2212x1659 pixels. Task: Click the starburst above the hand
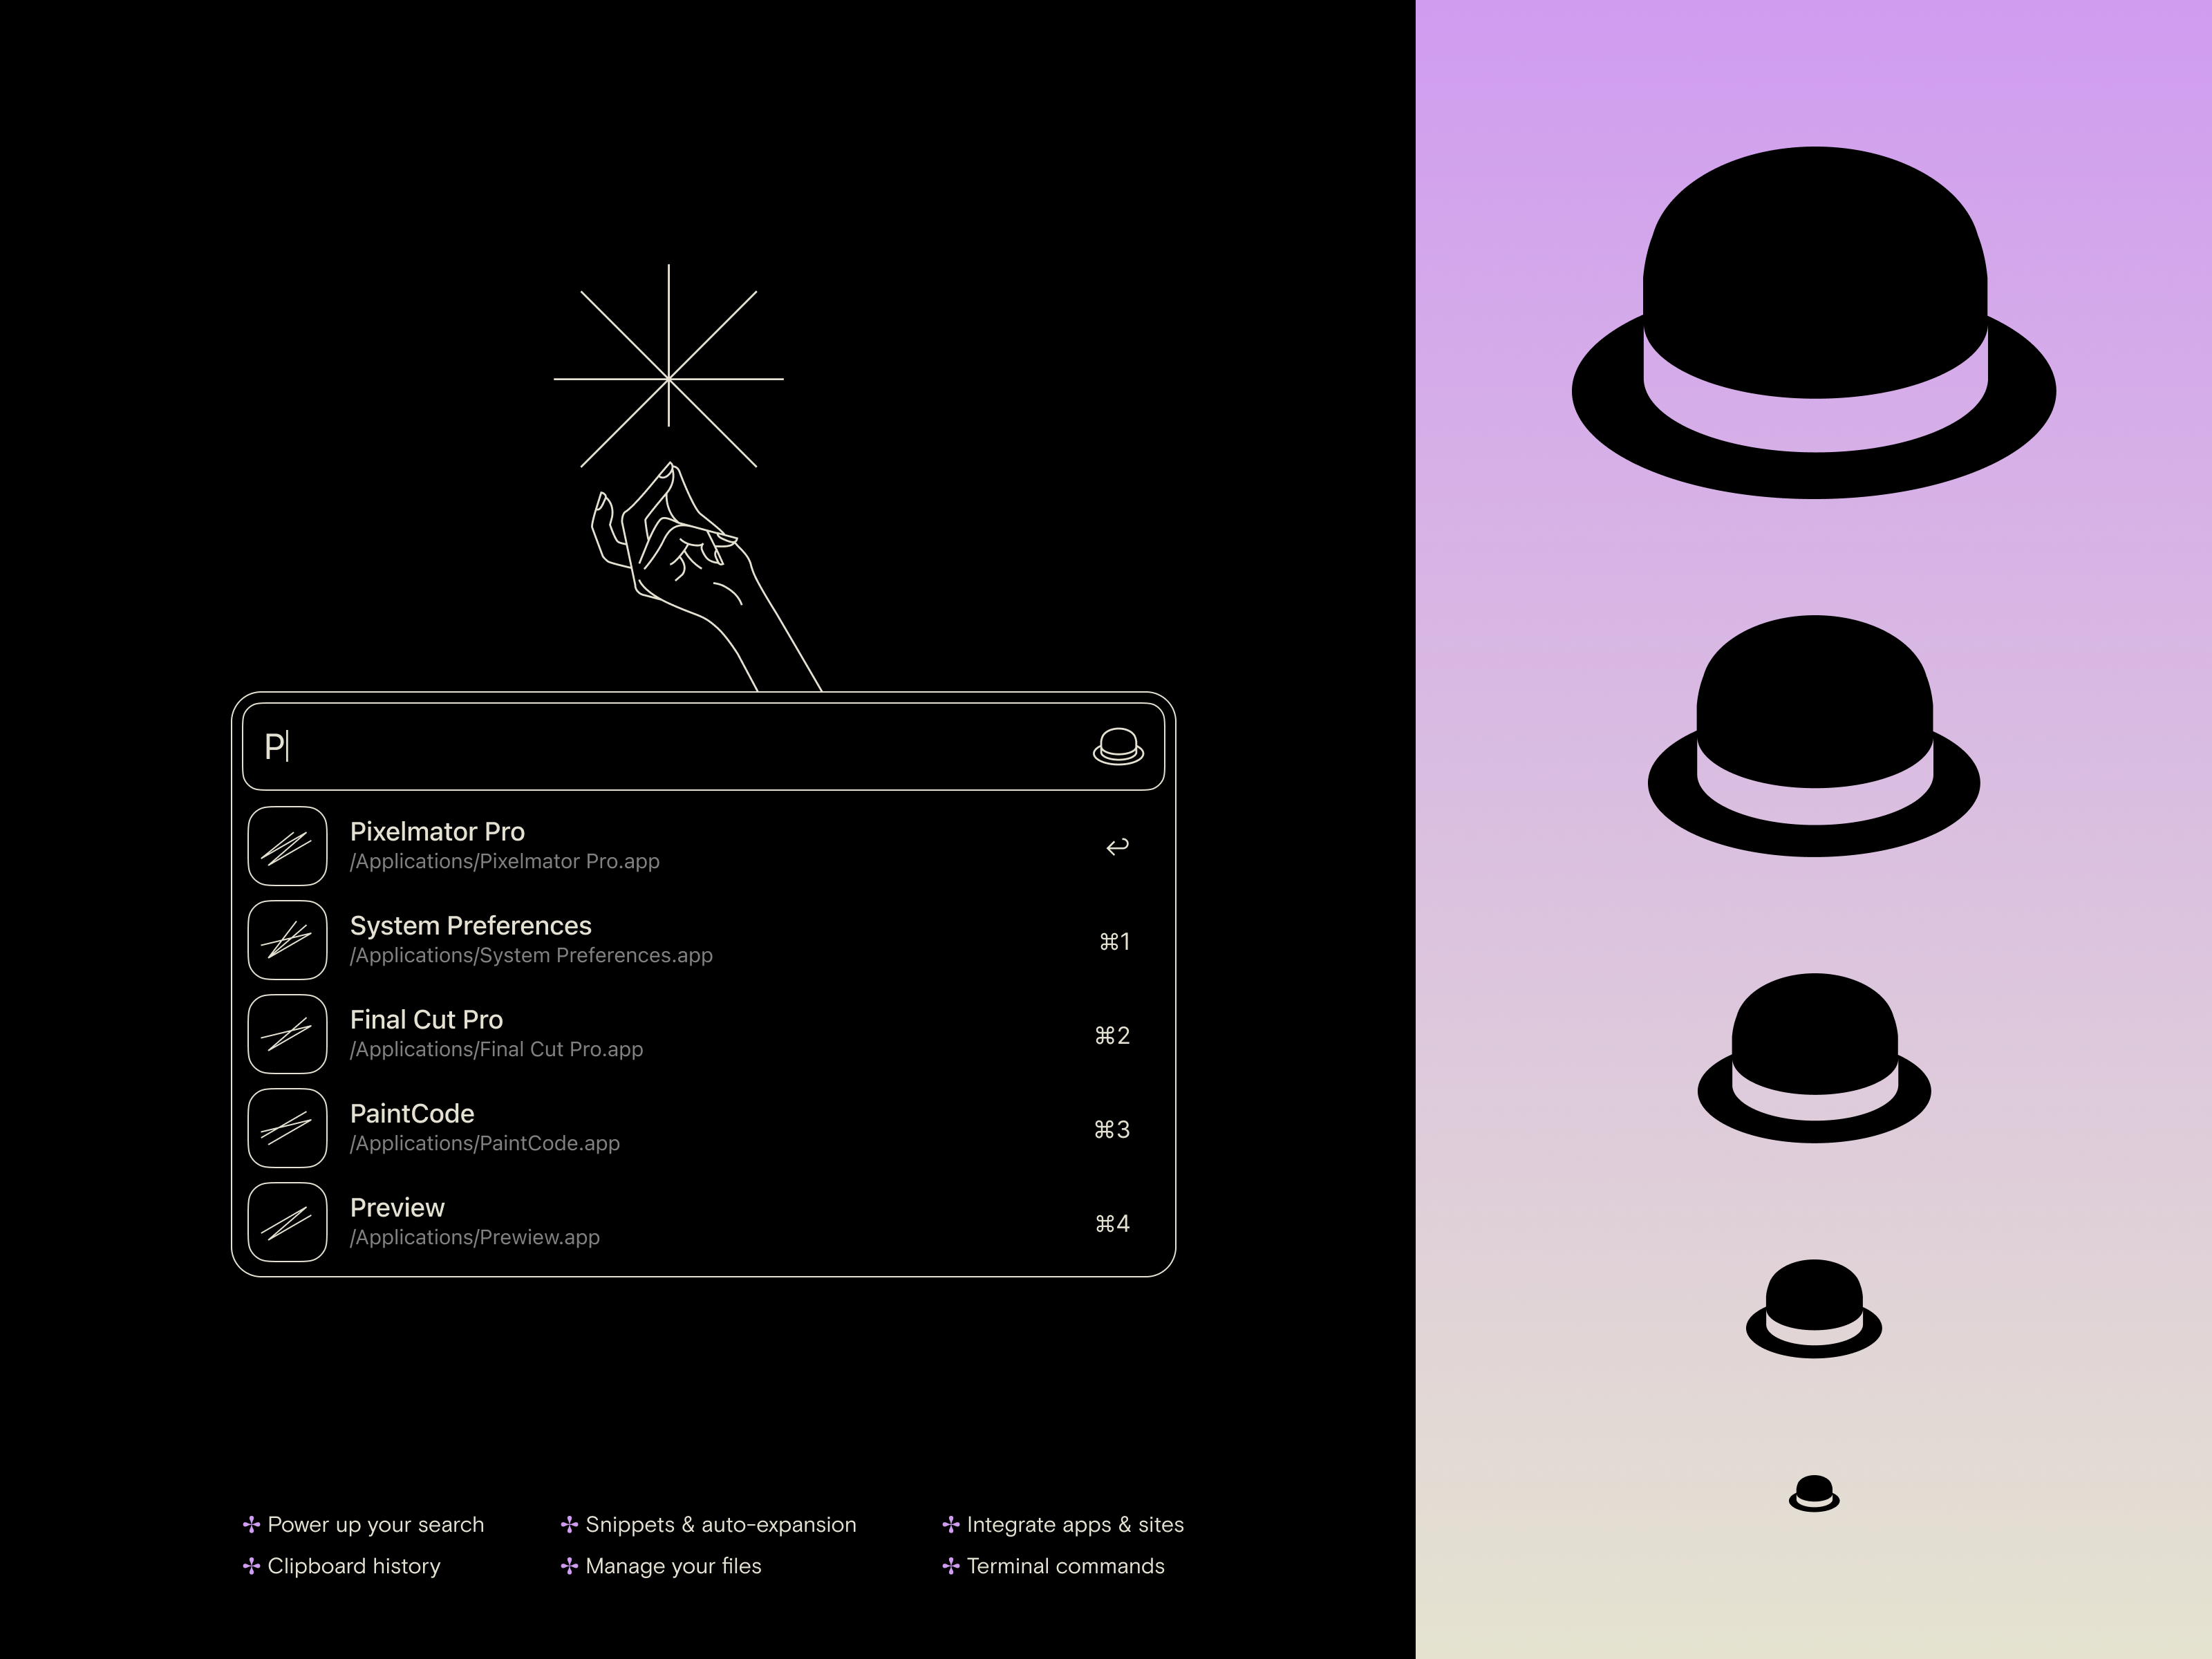tap(668, 378)
